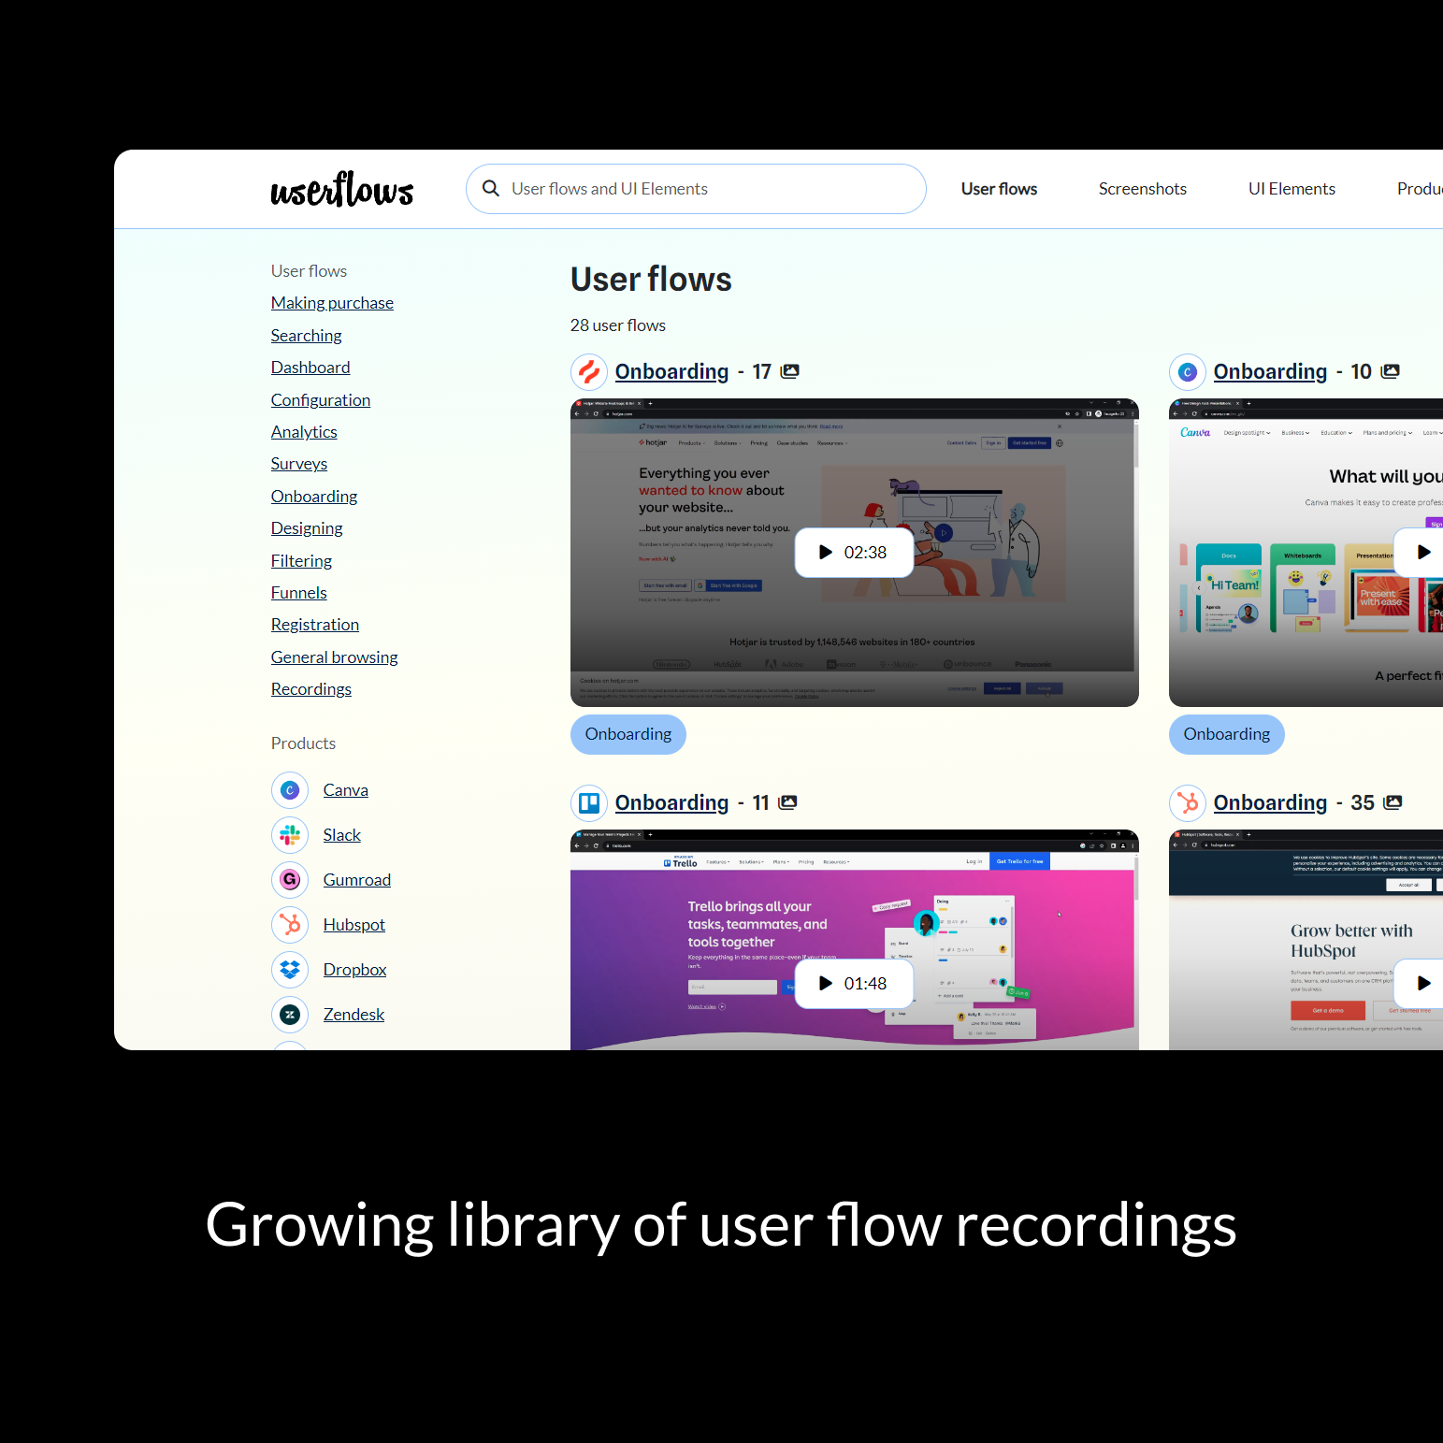The image size is (1443, 1443).
Task: Open the Recordings link
Action: click(311, 689)
